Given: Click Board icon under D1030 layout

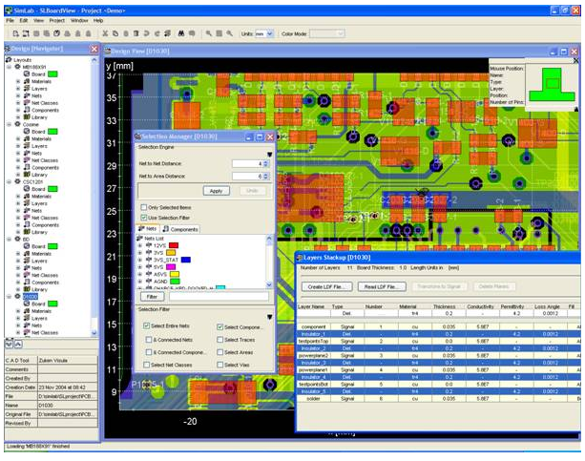Looking at the screenshot, I should tap(27, 304).
